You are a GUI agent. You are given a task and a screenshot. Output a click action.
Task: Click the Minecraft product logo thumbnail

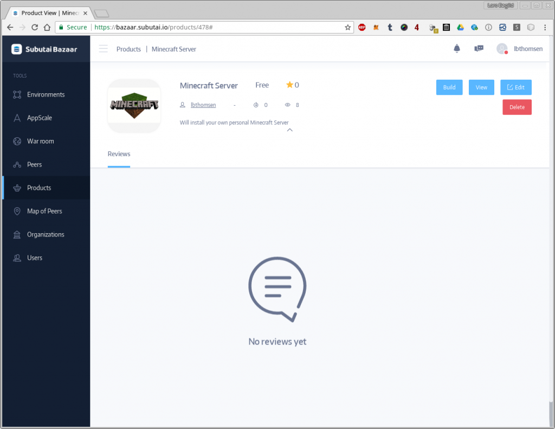tap(134, 106)
